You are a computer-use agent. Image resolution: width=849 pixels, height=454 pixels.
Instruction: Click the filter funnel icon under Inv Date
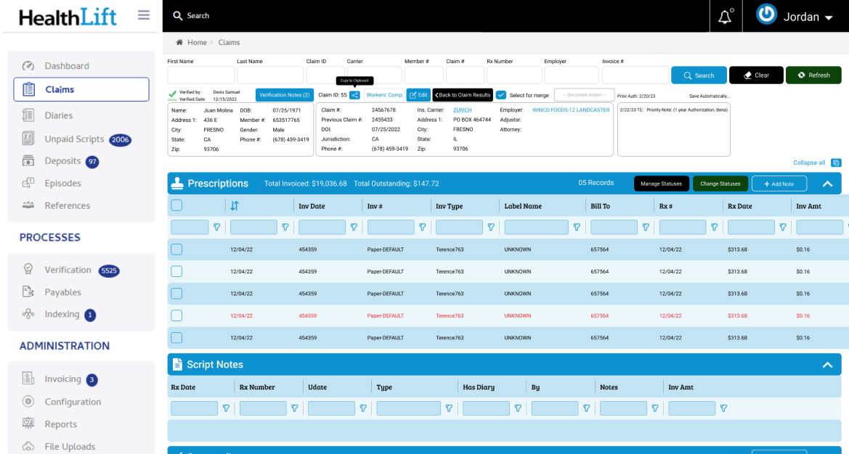pyautogui.click(x=354, y=227)
